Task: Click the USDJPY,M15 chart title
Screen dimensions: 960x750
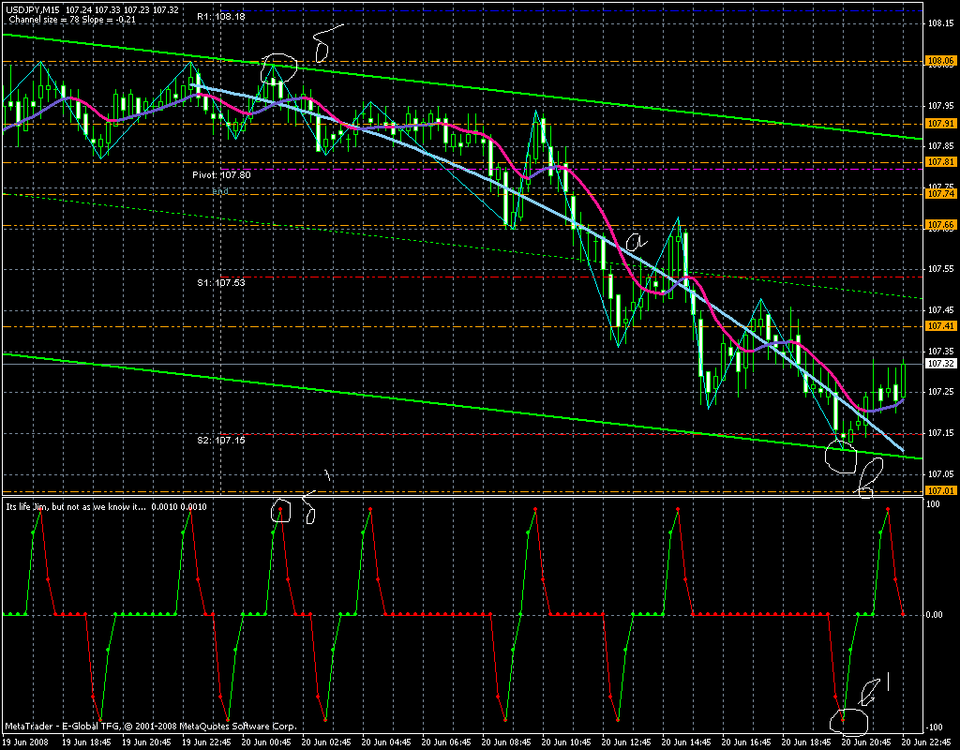Action: click(x=32, y=9)
